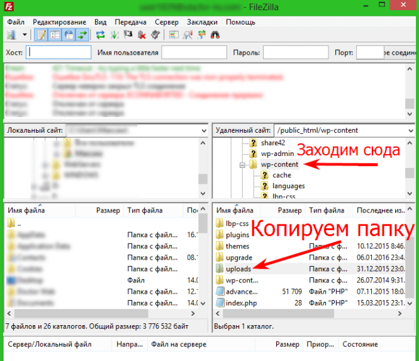Select wp-content folder in remote tree

click(x=279, y=164)
